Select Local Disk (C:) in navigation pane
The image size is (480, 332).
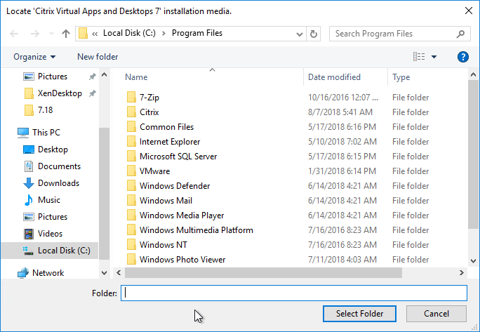50,251
